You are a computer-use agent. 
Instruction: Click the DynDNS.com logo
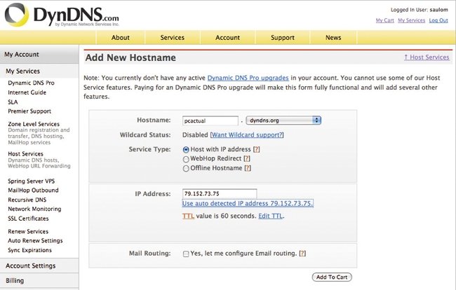pyautogui.click(x=62, y=15)
